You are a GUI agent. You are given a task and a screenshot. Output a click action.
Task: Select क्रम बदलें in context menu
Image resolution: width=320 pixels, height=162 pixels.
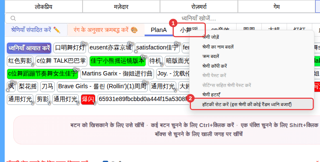click(211, 56)
